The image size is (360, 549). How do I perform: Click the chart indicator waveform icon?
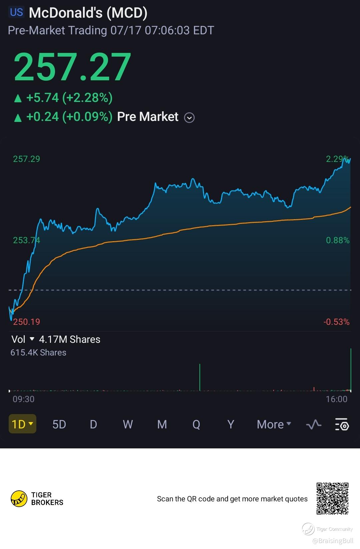click(x=313, y=424)
